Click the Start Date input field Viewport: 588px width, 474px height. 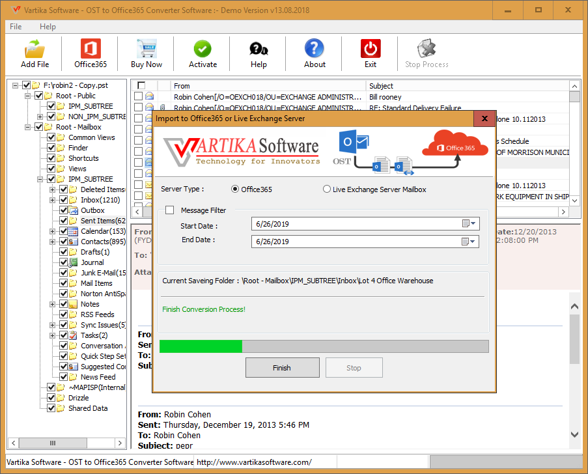tap(365, 224)
